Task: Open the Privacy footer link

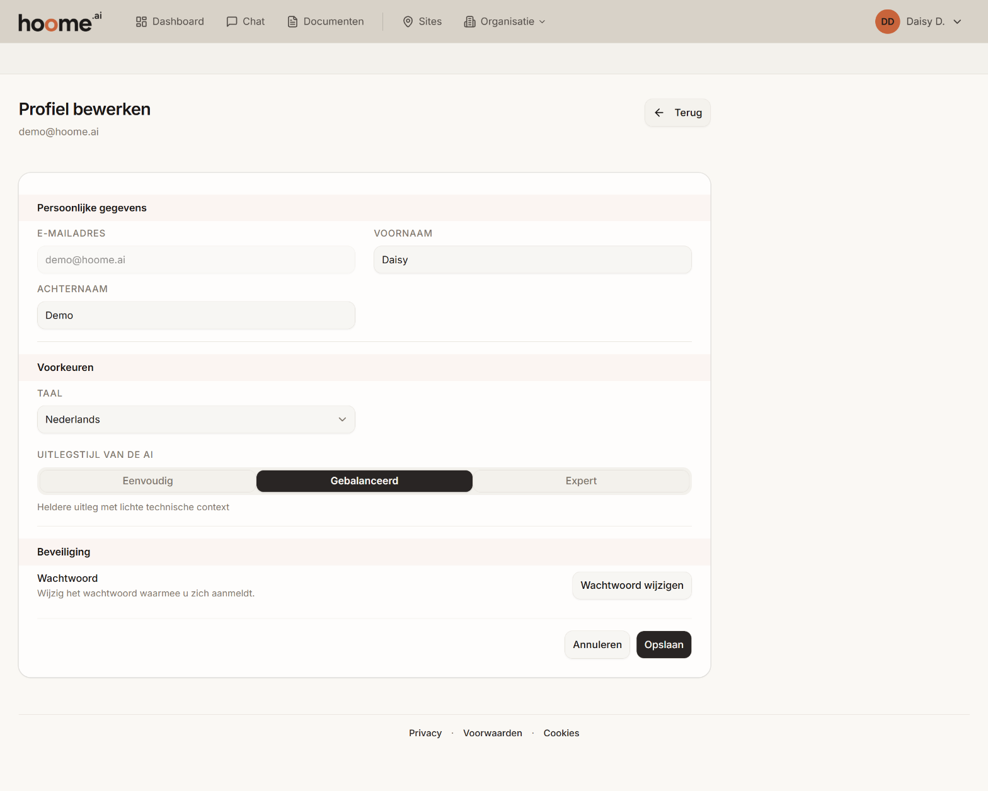Action: click(425, 733)
